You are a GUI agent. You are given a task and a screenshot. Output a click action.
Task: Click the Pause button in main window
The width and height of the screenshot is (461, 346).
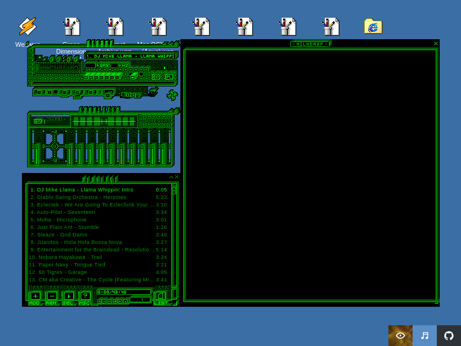(x=65, y=92)
